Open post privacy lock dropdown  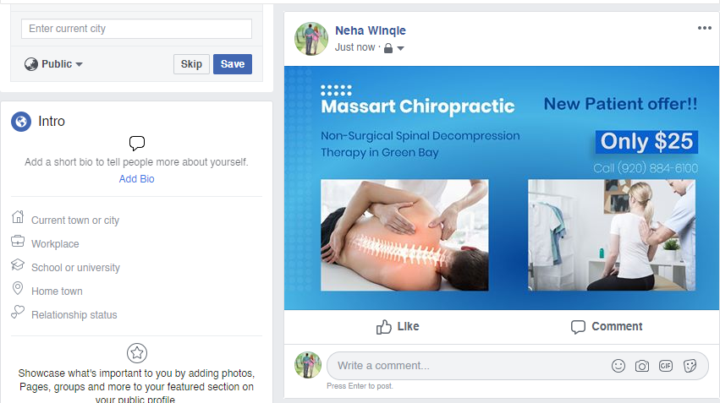pos(393,48)
